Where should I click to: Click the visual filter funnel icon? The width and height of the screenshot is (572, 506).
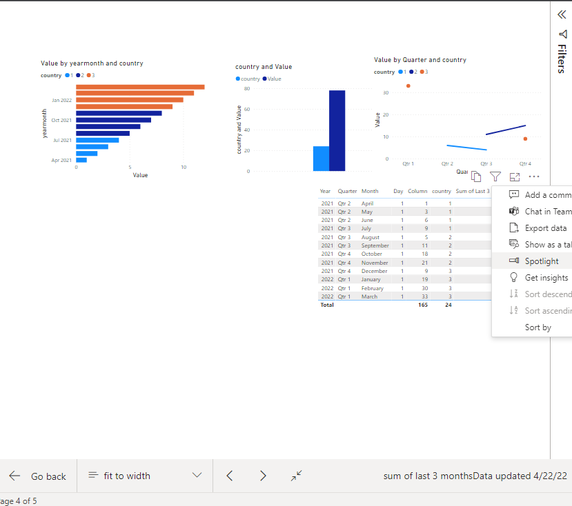pyautogui.click(x=495, y=176)
